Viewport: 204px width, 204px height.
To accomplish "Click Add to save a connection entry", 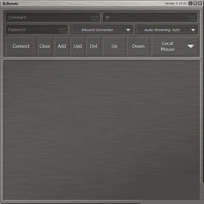I will (62, 46).
